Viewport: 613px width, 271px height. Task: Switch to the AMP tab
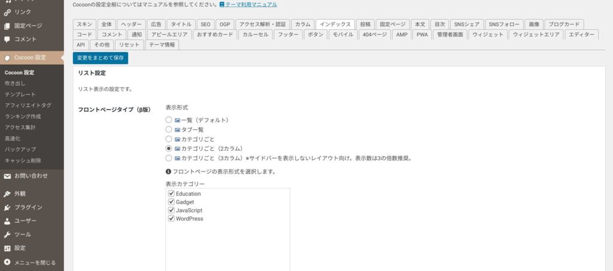pos(402,34)
